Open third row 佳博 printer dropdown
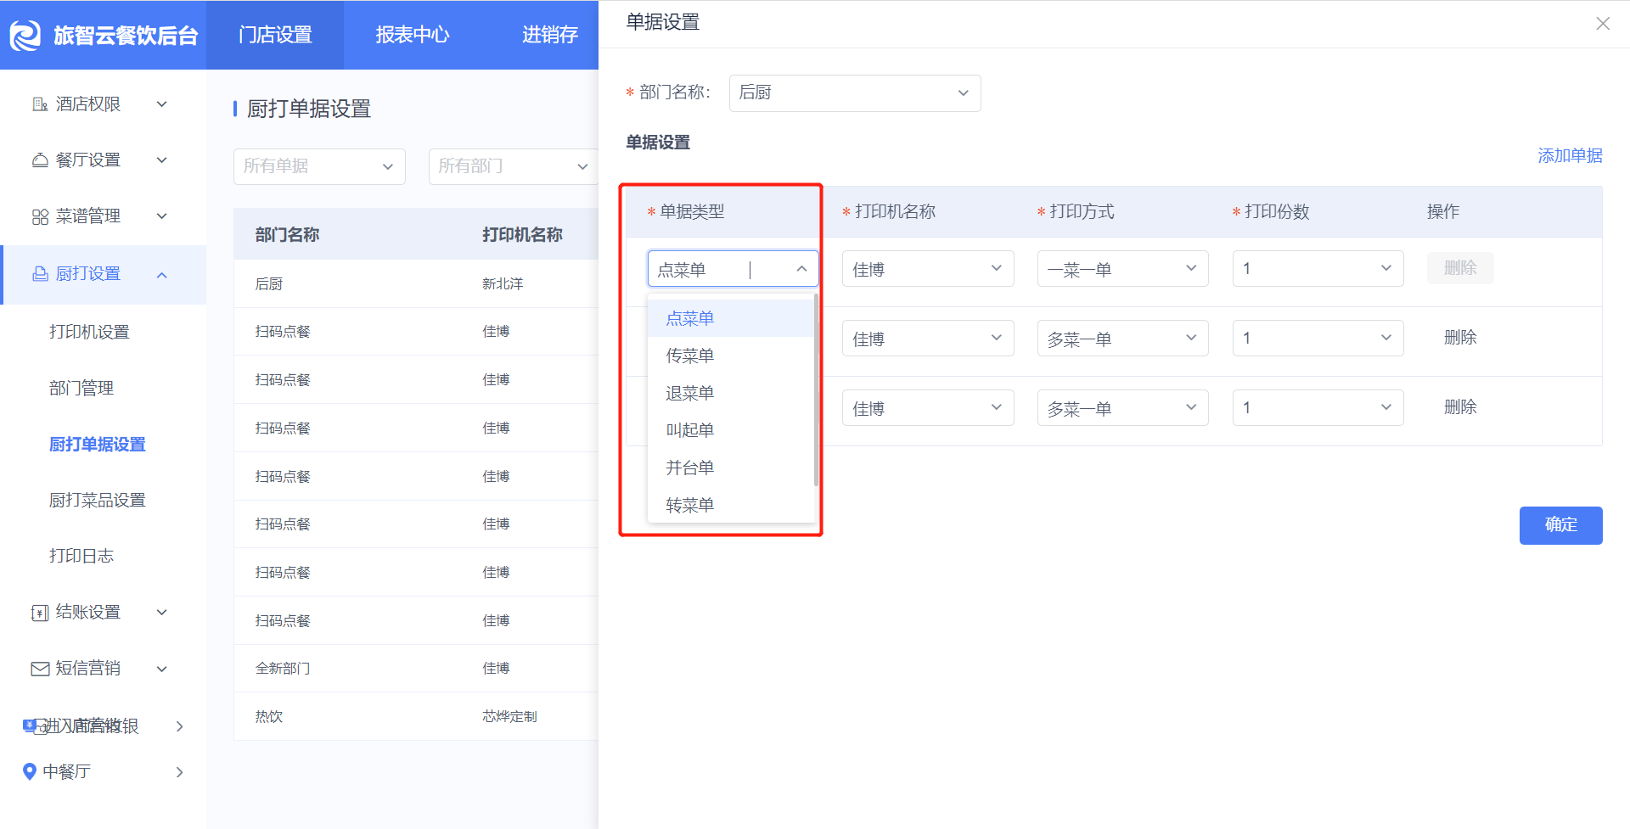The height and width of the screenshot is (829, 1630). tap(928, 408)
